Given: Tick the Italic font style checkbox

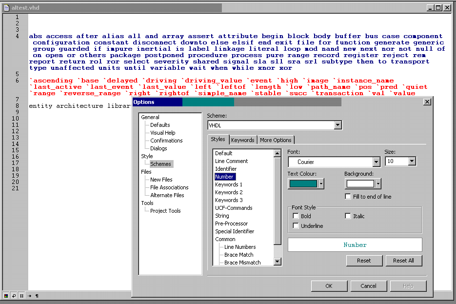Looking at the screenshot, I should (x=348, y=216).
